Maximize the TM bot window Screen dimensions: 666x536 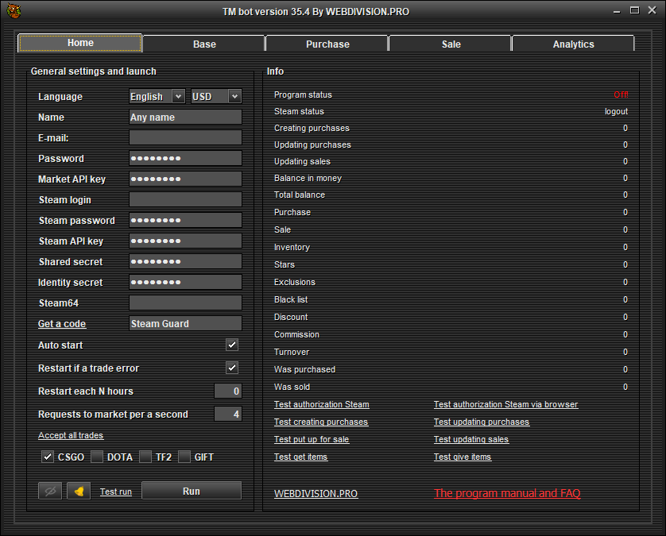634,10
